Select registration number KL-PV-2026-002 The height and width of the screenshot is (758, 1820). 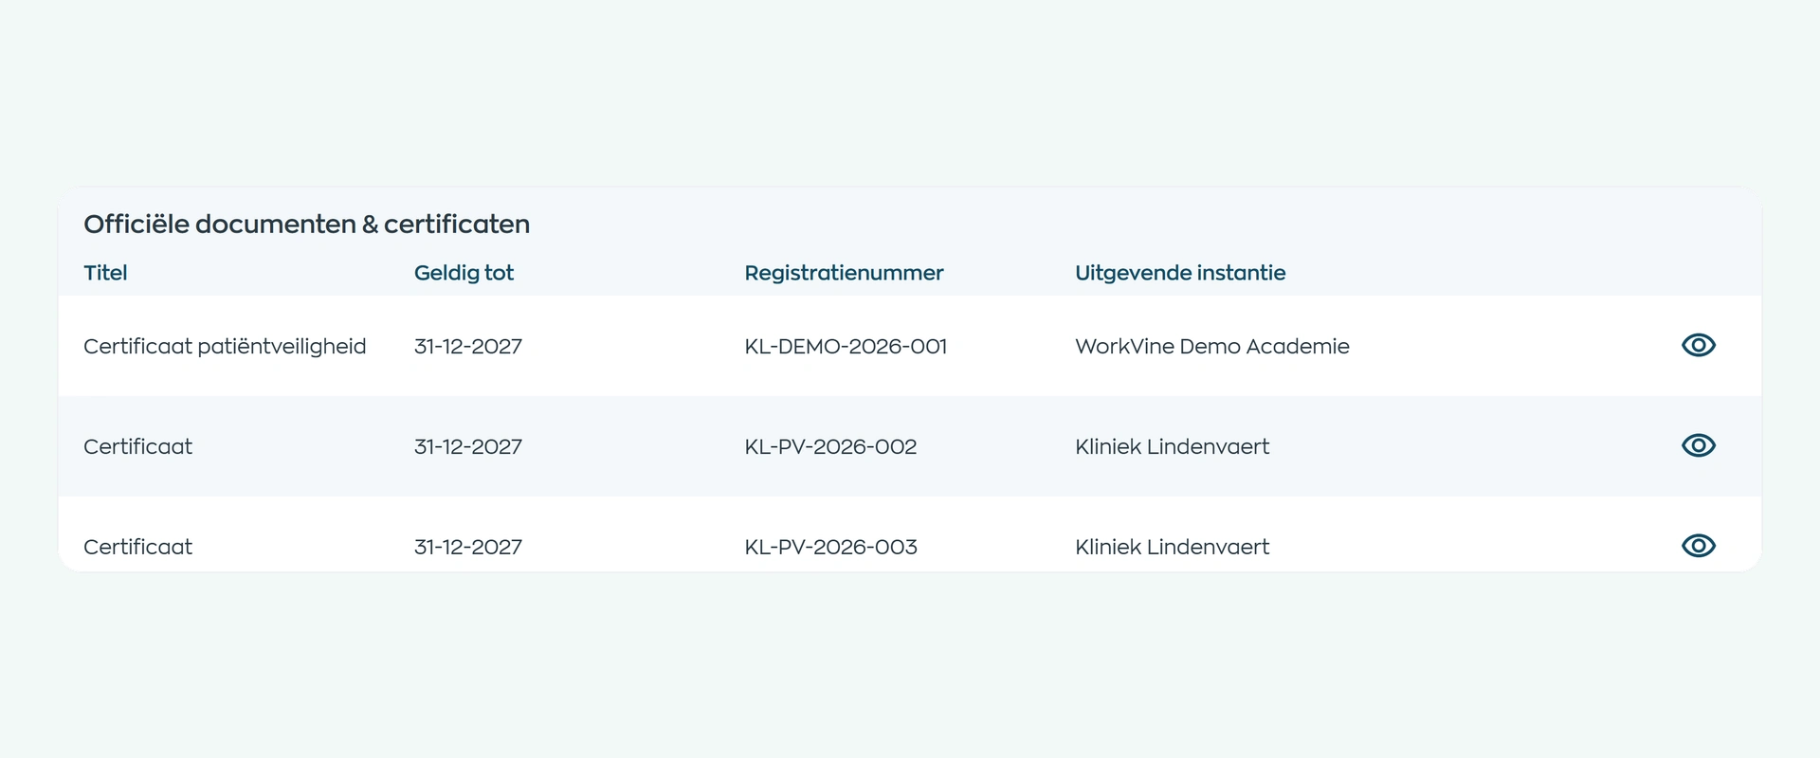(830, 447)
